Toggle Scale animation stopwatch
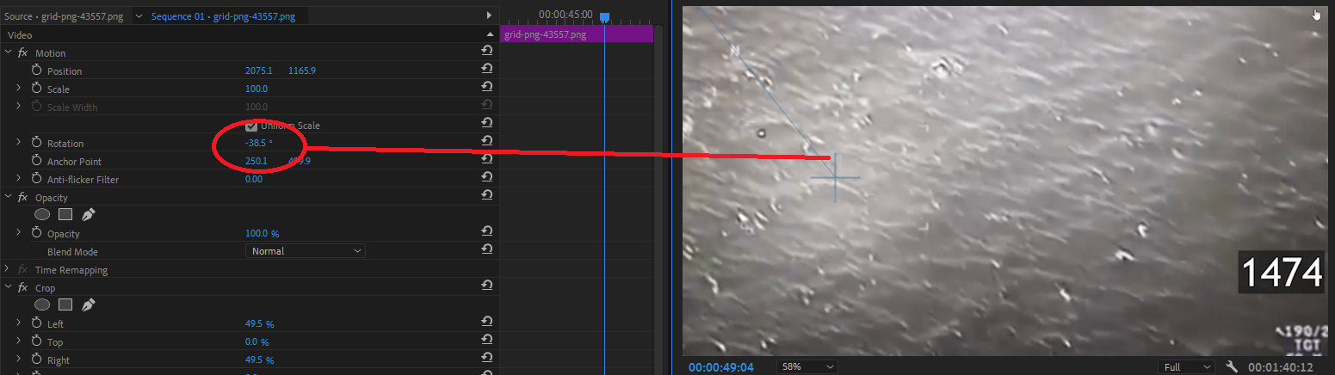The width and height of the screenshot is (1335, 375). pos(36,89)
